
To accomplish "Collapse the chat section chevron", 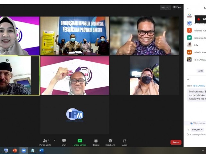I will click(x=188, y=80).
